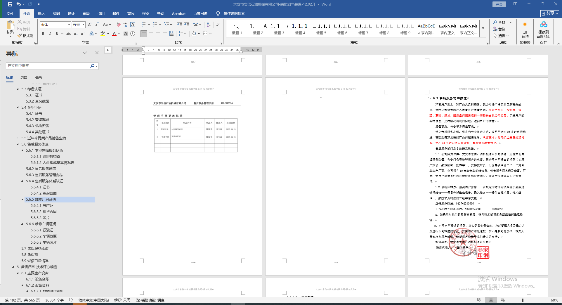The width and height of the screenshot is (562, 305).
Task: Toggle Underline formatting
Action: (x=57, y=34)
